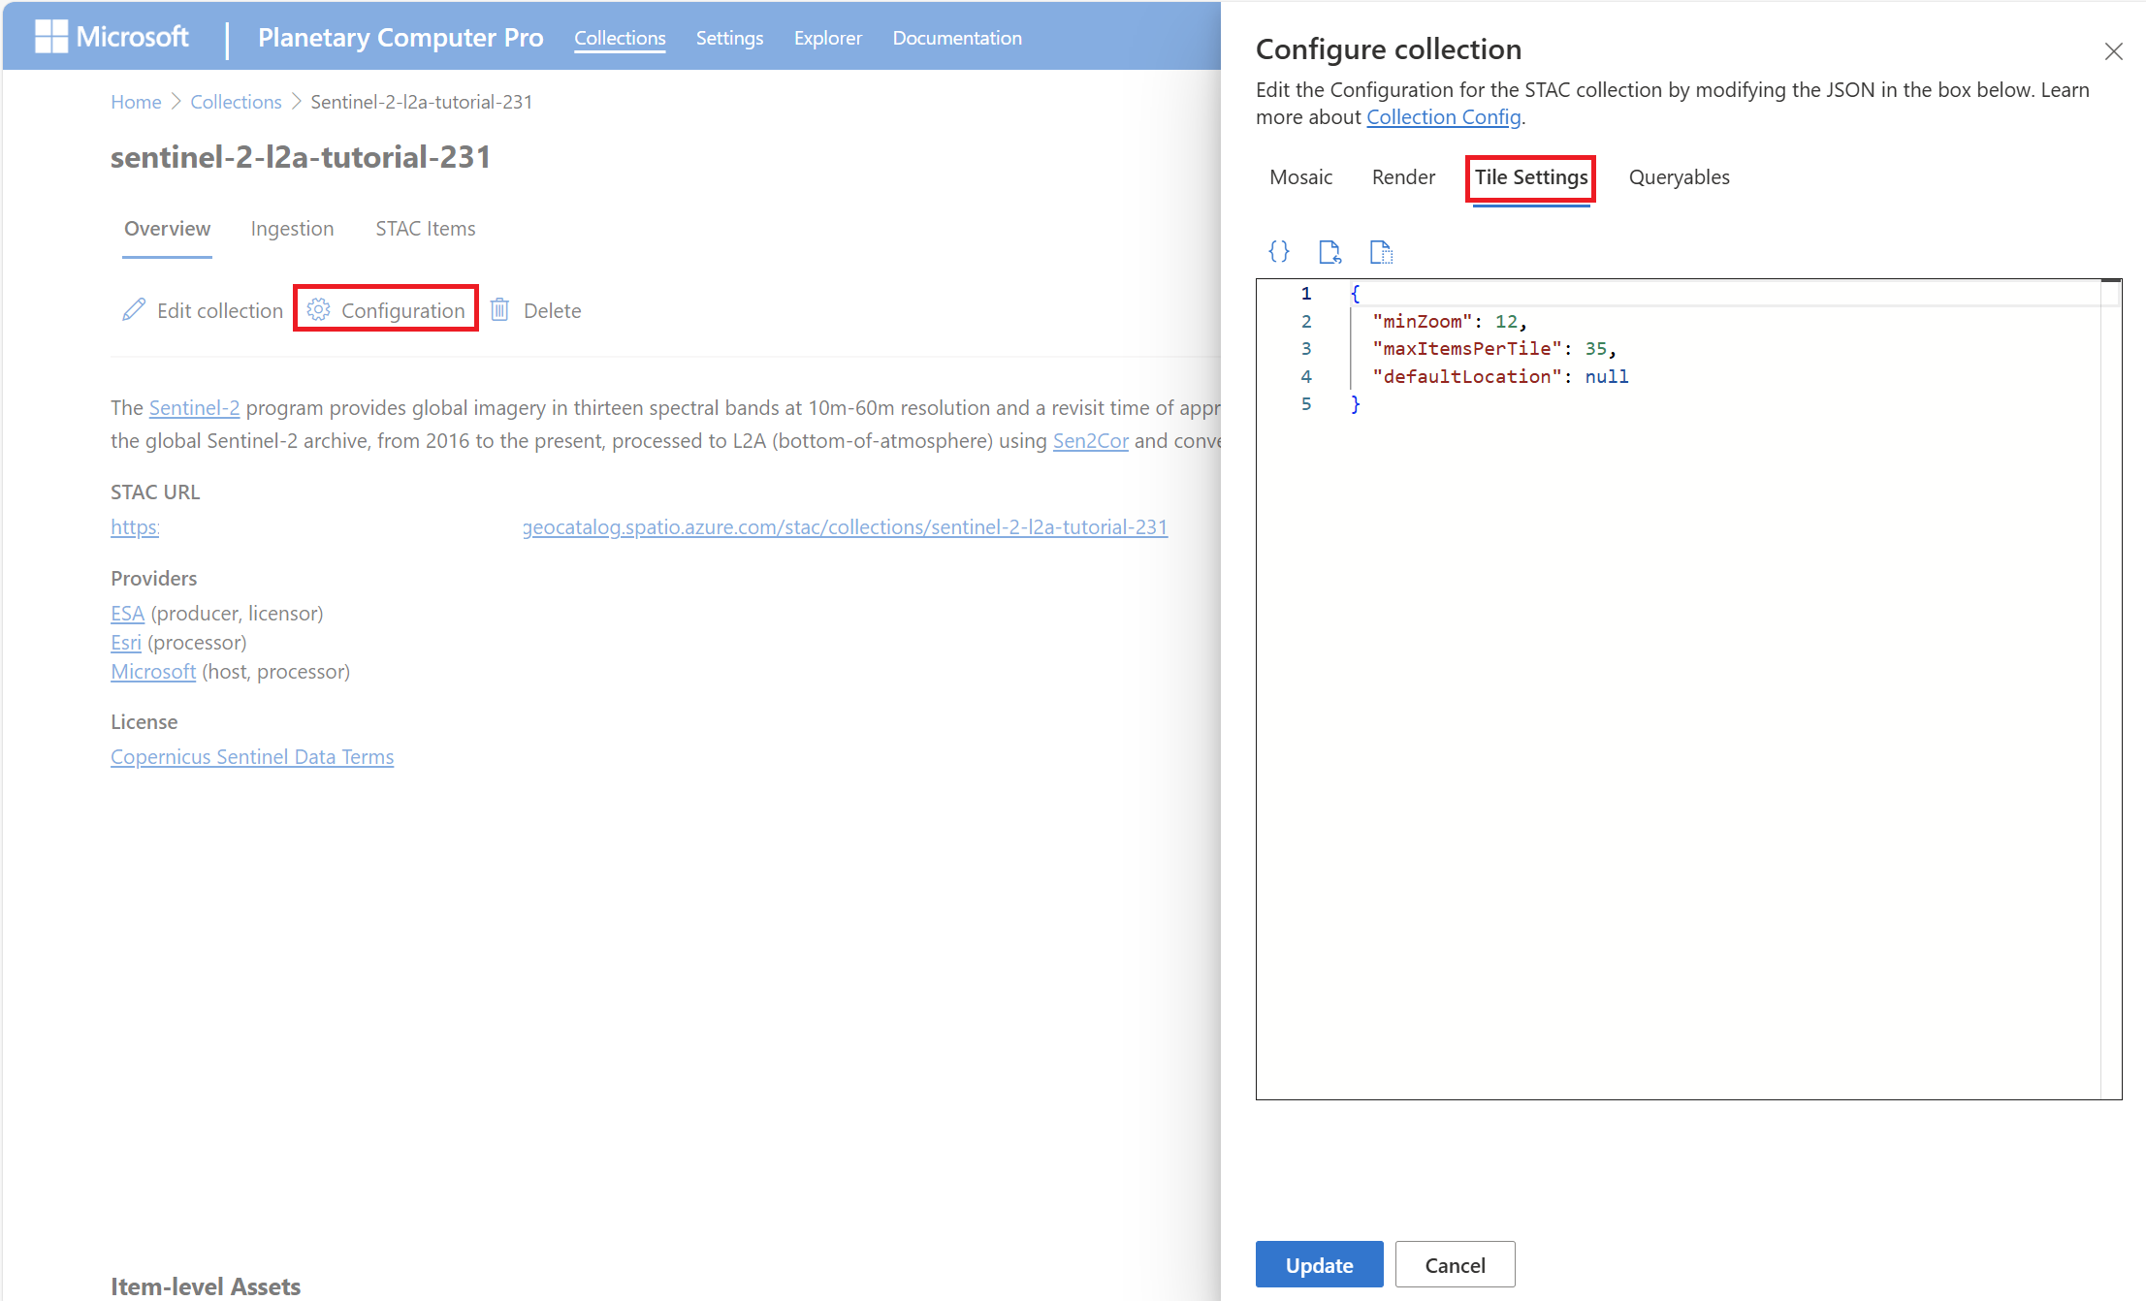Click the curly braces format JSON icon
Screen dimensions: 2146x1301
click(x=1278, y=252)
